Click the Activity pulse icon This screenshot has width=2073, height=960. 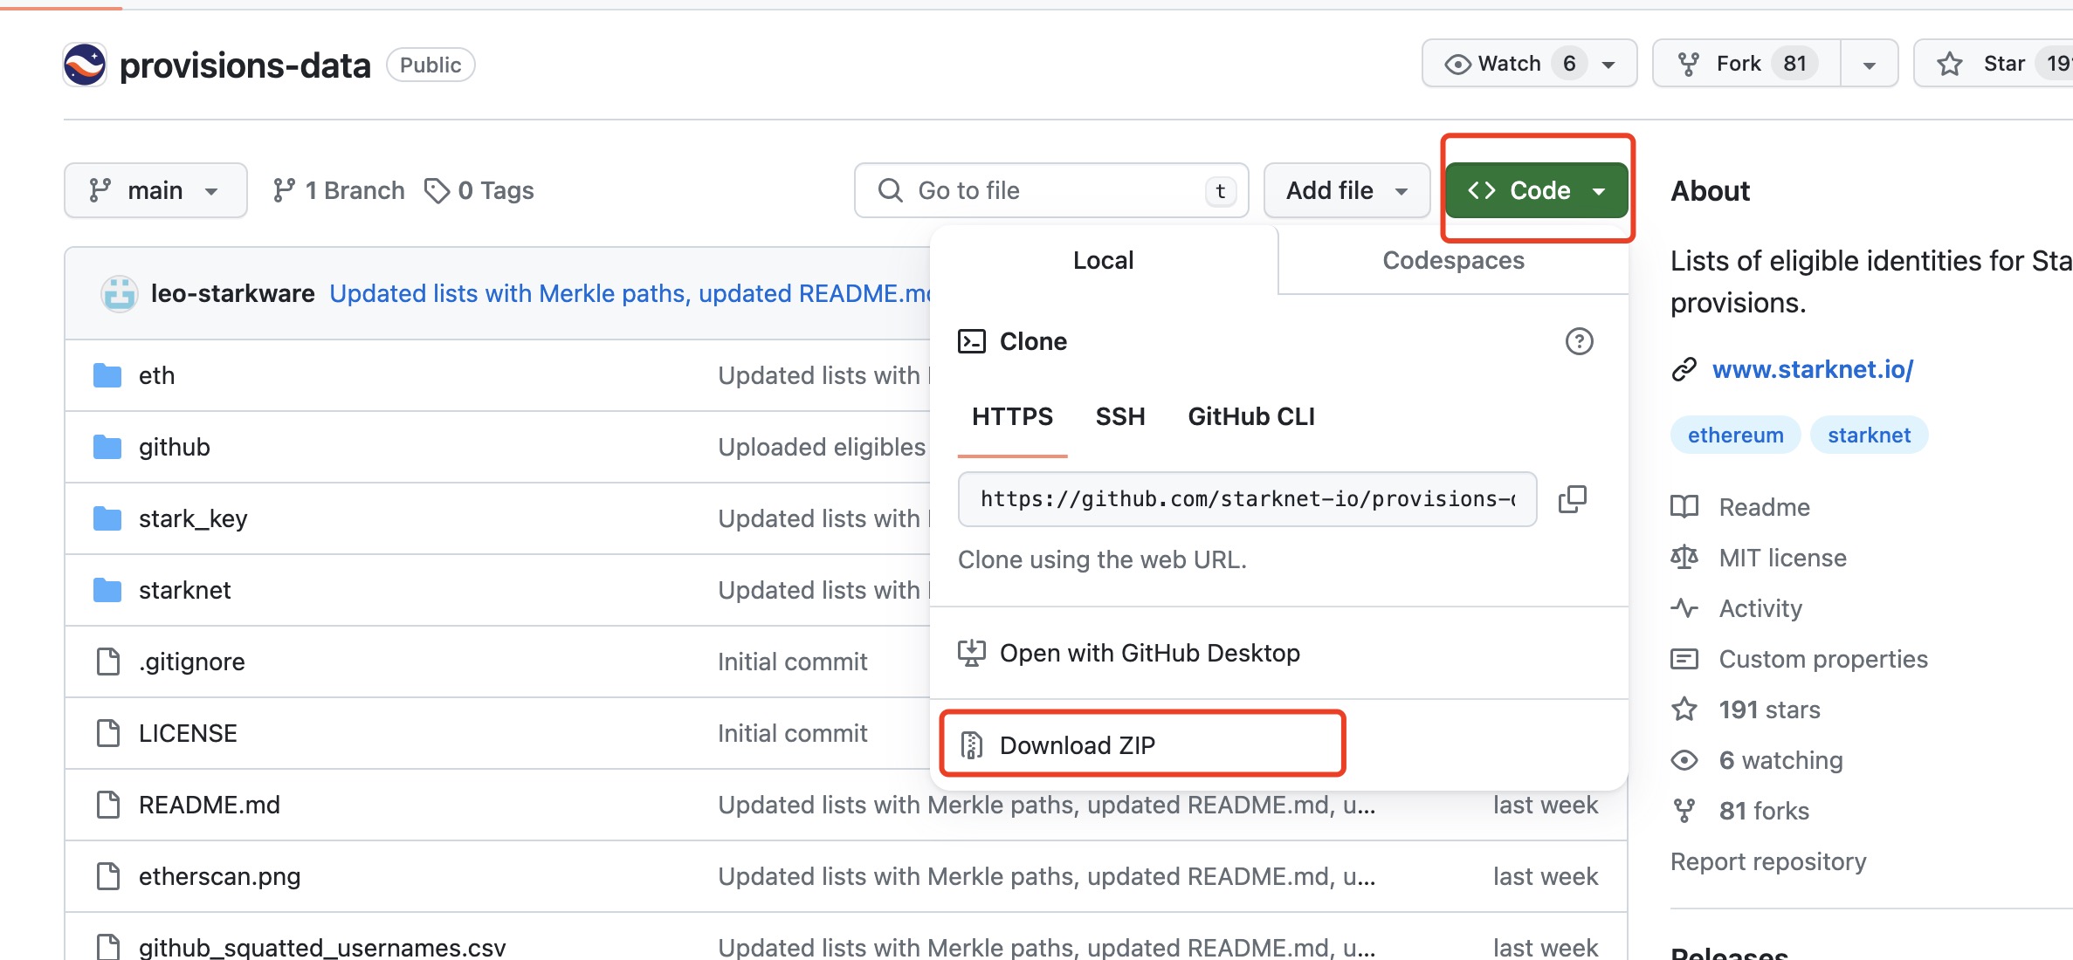click(1684, 608)
